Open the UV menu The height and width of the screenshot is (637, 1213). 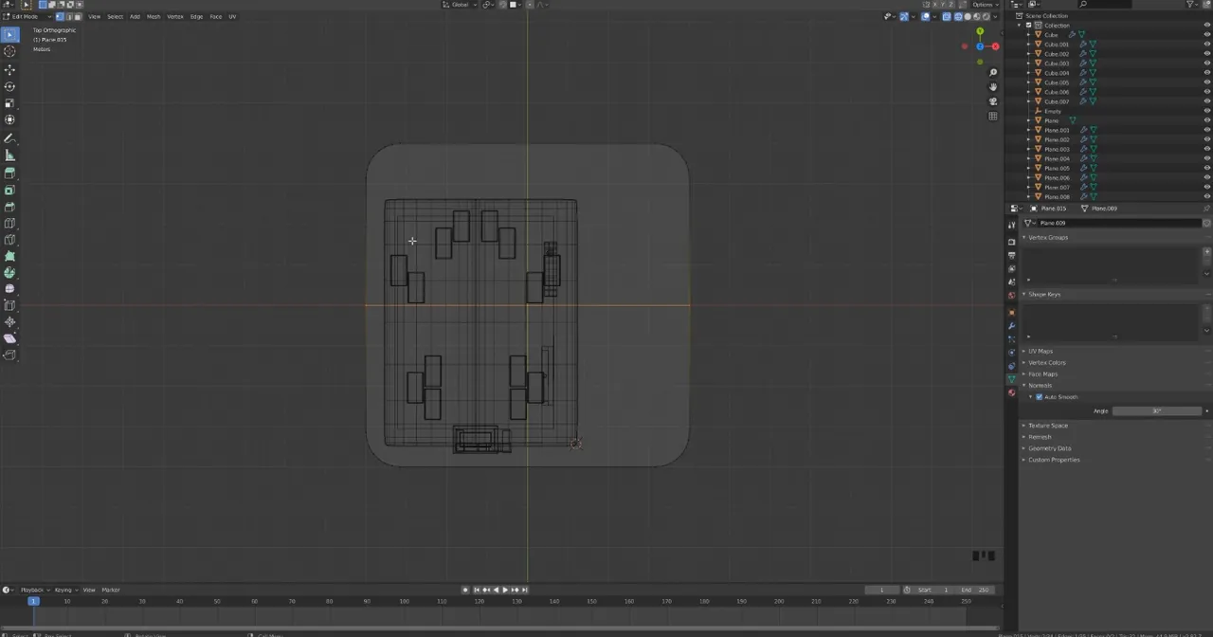232,16
